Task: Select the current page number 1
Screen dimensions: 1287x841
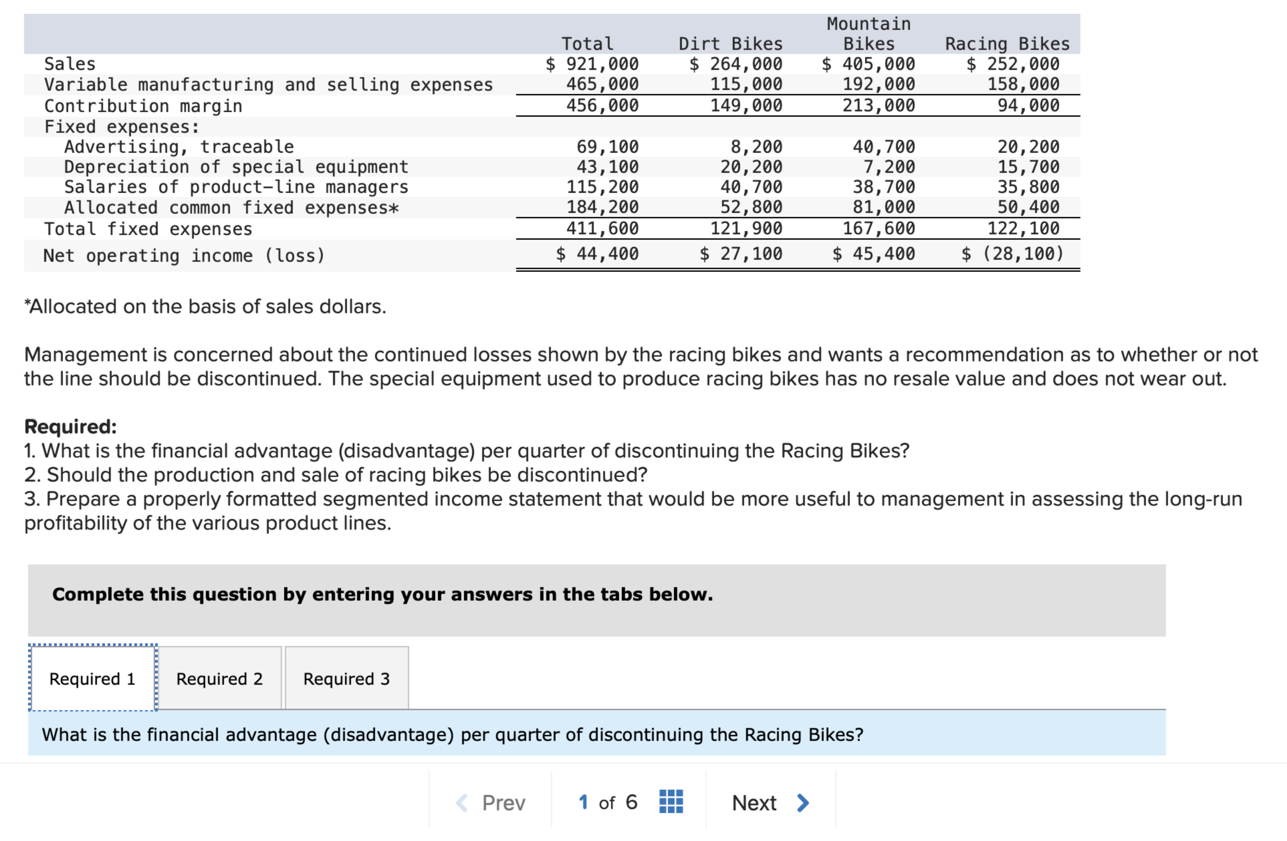Action: pos(584,803)
